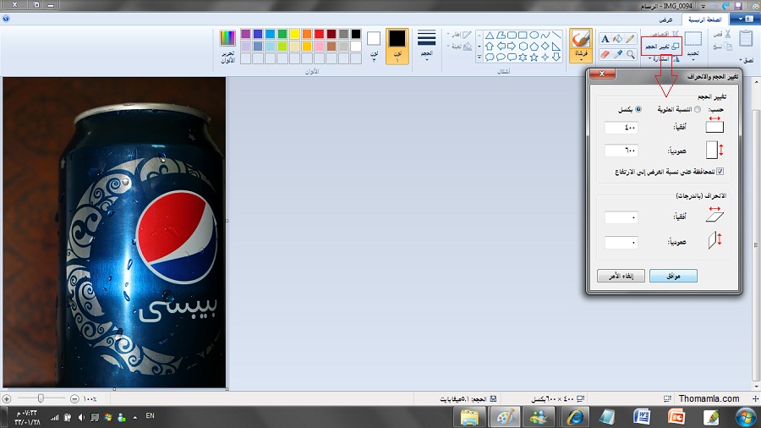Click the zoom out minus button
This screenshot has height=428, width=761.
point(74,399)
